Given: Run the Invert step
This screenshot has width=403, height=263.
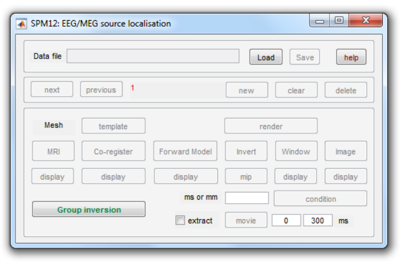Looking at the screenshot, I should [x=246, y=151].
